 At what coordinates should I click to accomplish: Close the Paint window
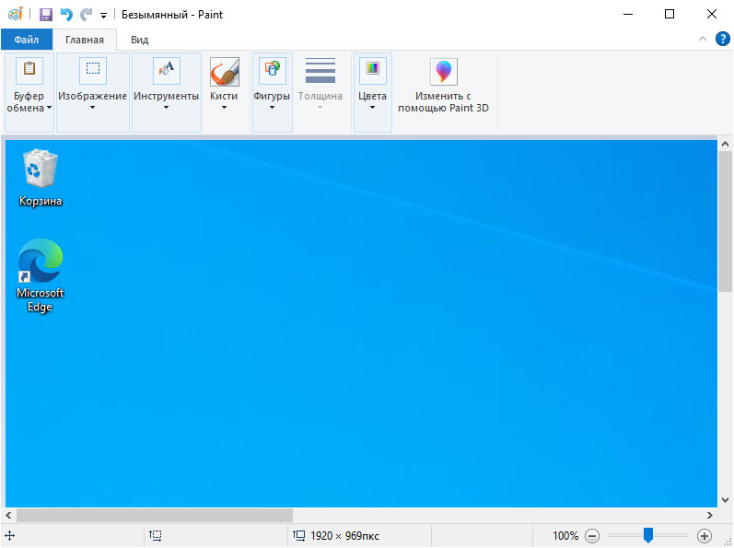(712, 14)
